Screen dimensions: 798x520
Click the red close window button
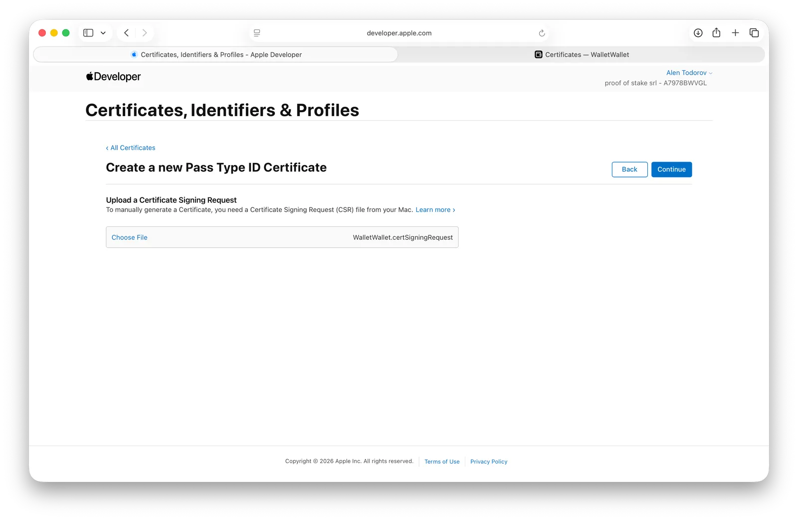[x=42, y=33]
